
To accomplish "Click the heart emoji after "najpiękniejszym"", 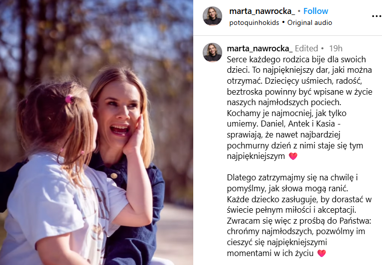I will [x=293, y=156].
